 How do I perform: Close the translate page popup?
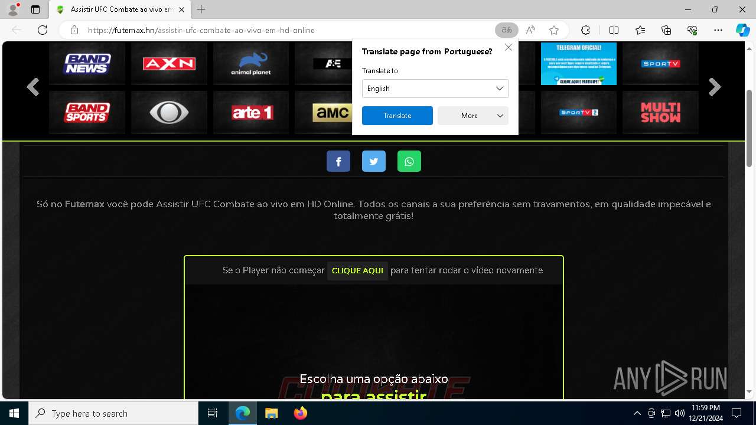tap(509, 47)
